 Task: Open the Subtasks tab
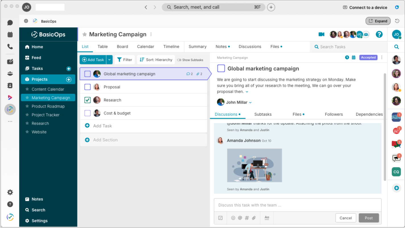tap(263, 114)
